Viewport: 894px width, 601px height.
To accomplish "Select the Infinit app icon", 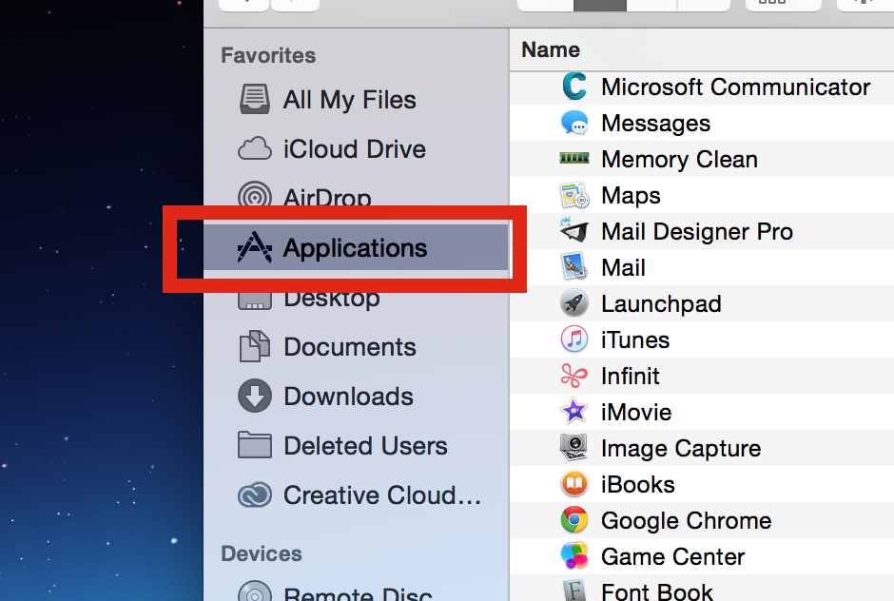I will click(x=574, y=376).
